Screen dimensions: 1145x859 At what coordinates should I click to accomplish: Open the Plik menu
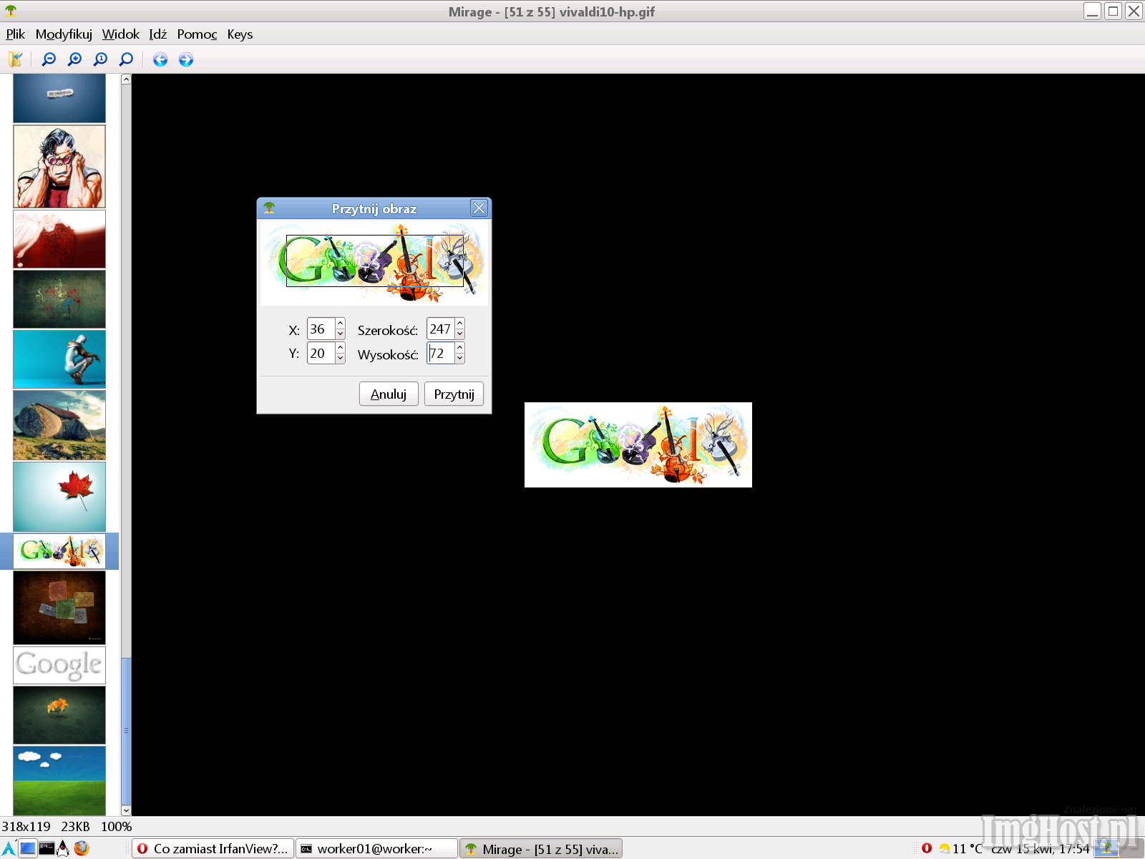click(x=15, y=34)
